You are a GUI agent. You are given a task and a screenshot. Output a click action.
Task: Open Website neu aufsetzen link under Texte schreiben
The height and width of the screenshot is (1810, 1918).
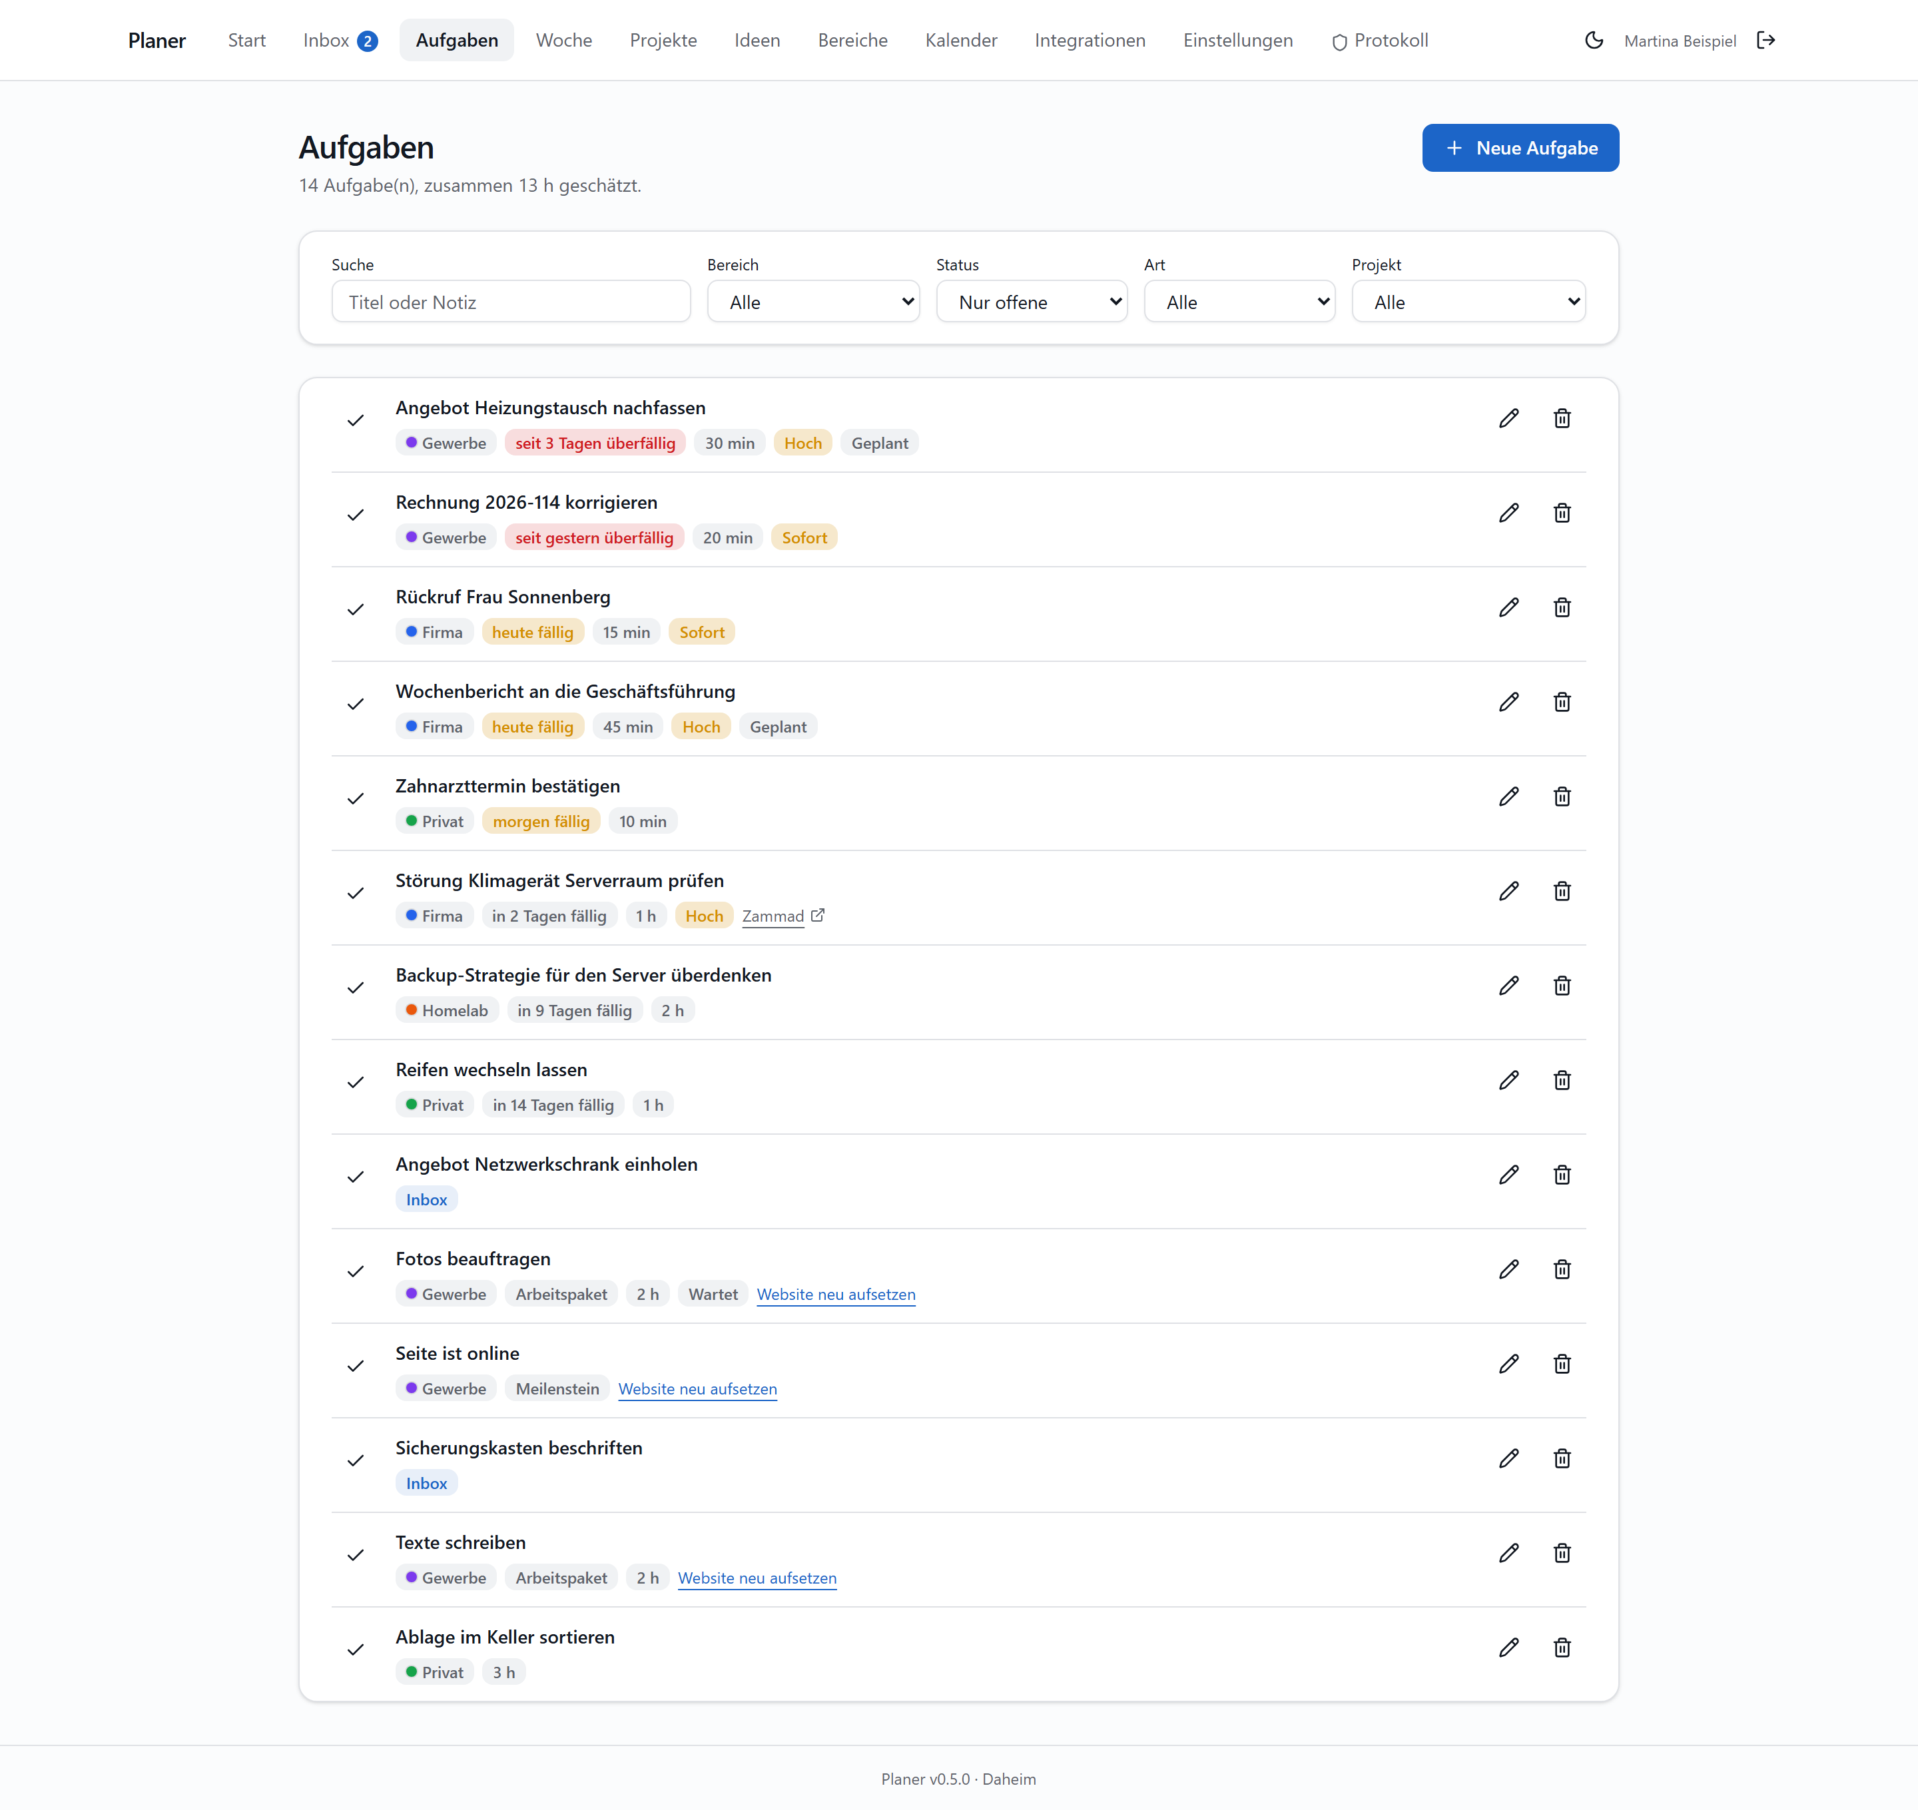(757, 1578)
